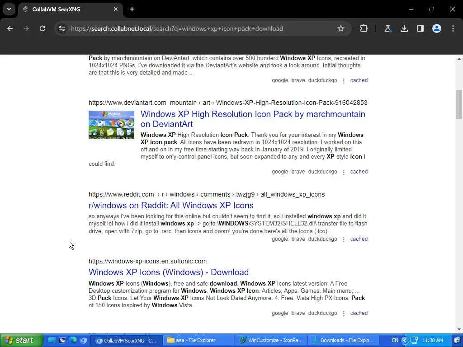463x347 pixels.
Task: Launch Chrome from quick launch bar
Action: 84,341
